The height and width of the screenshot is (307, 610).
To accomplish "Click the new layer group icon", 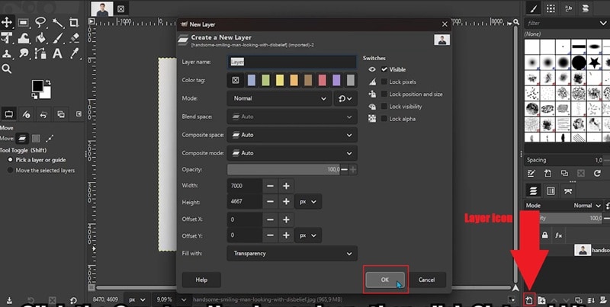I will pos(541,300).
